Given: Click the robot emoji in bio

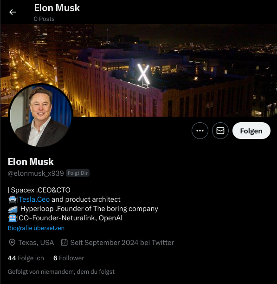Looking at the screenshot, I should point(12,218).
